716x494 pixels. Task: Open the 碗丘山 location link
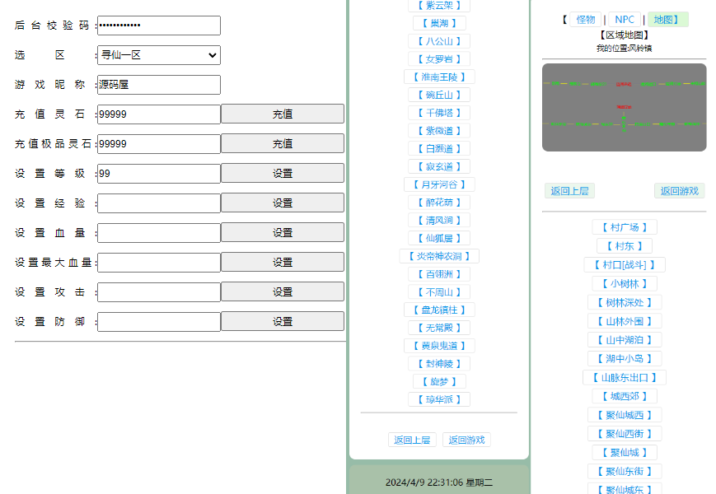[x=439, y=95]
